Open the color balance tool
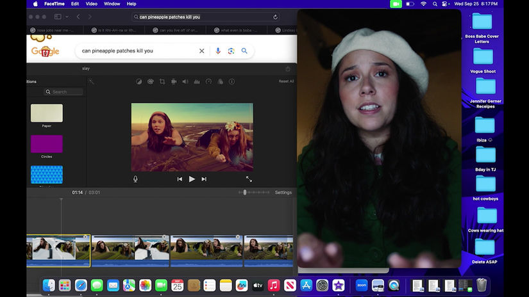Screen dimensions: 529x297 point(139,81)
